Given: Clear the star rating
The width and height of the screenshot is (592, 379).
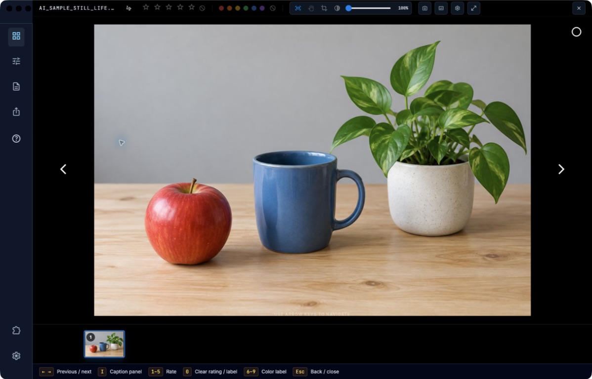Looking at the screenshot, I should [x=203, y=8].
